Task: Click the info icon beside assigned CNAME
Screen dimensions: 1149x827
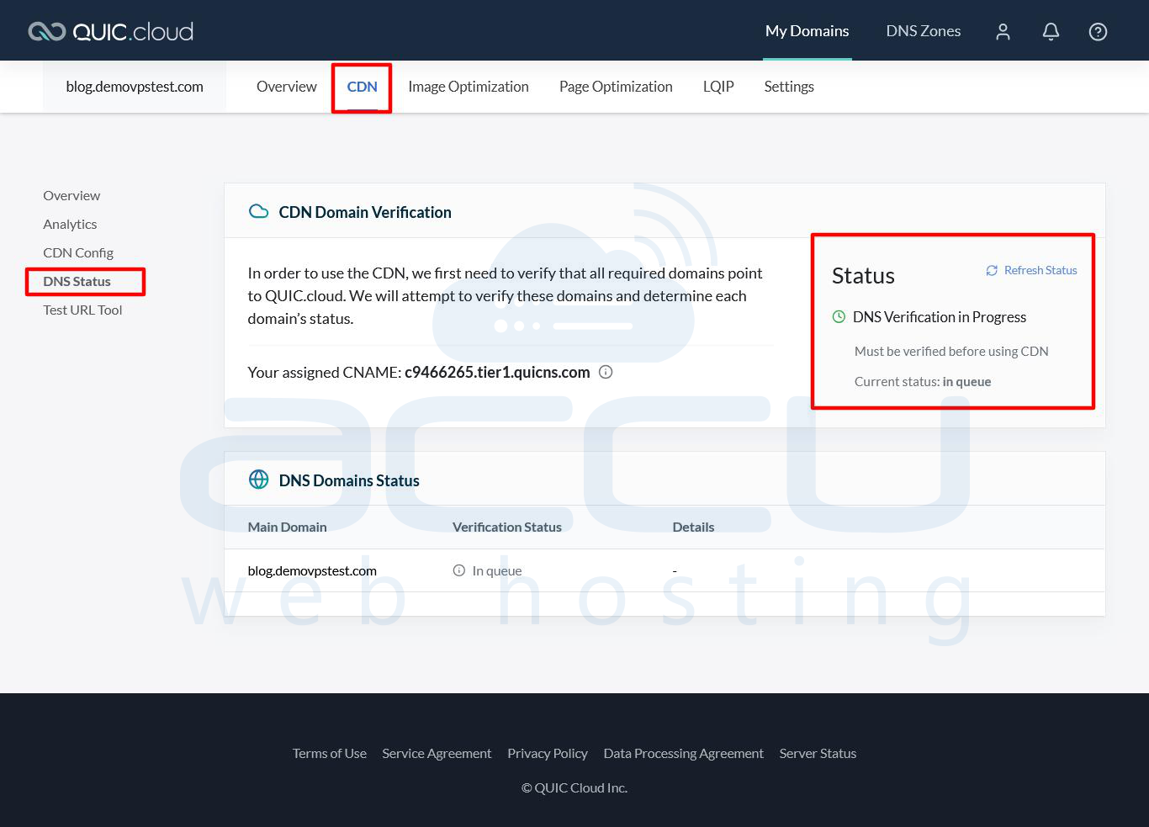Action: 606,372
